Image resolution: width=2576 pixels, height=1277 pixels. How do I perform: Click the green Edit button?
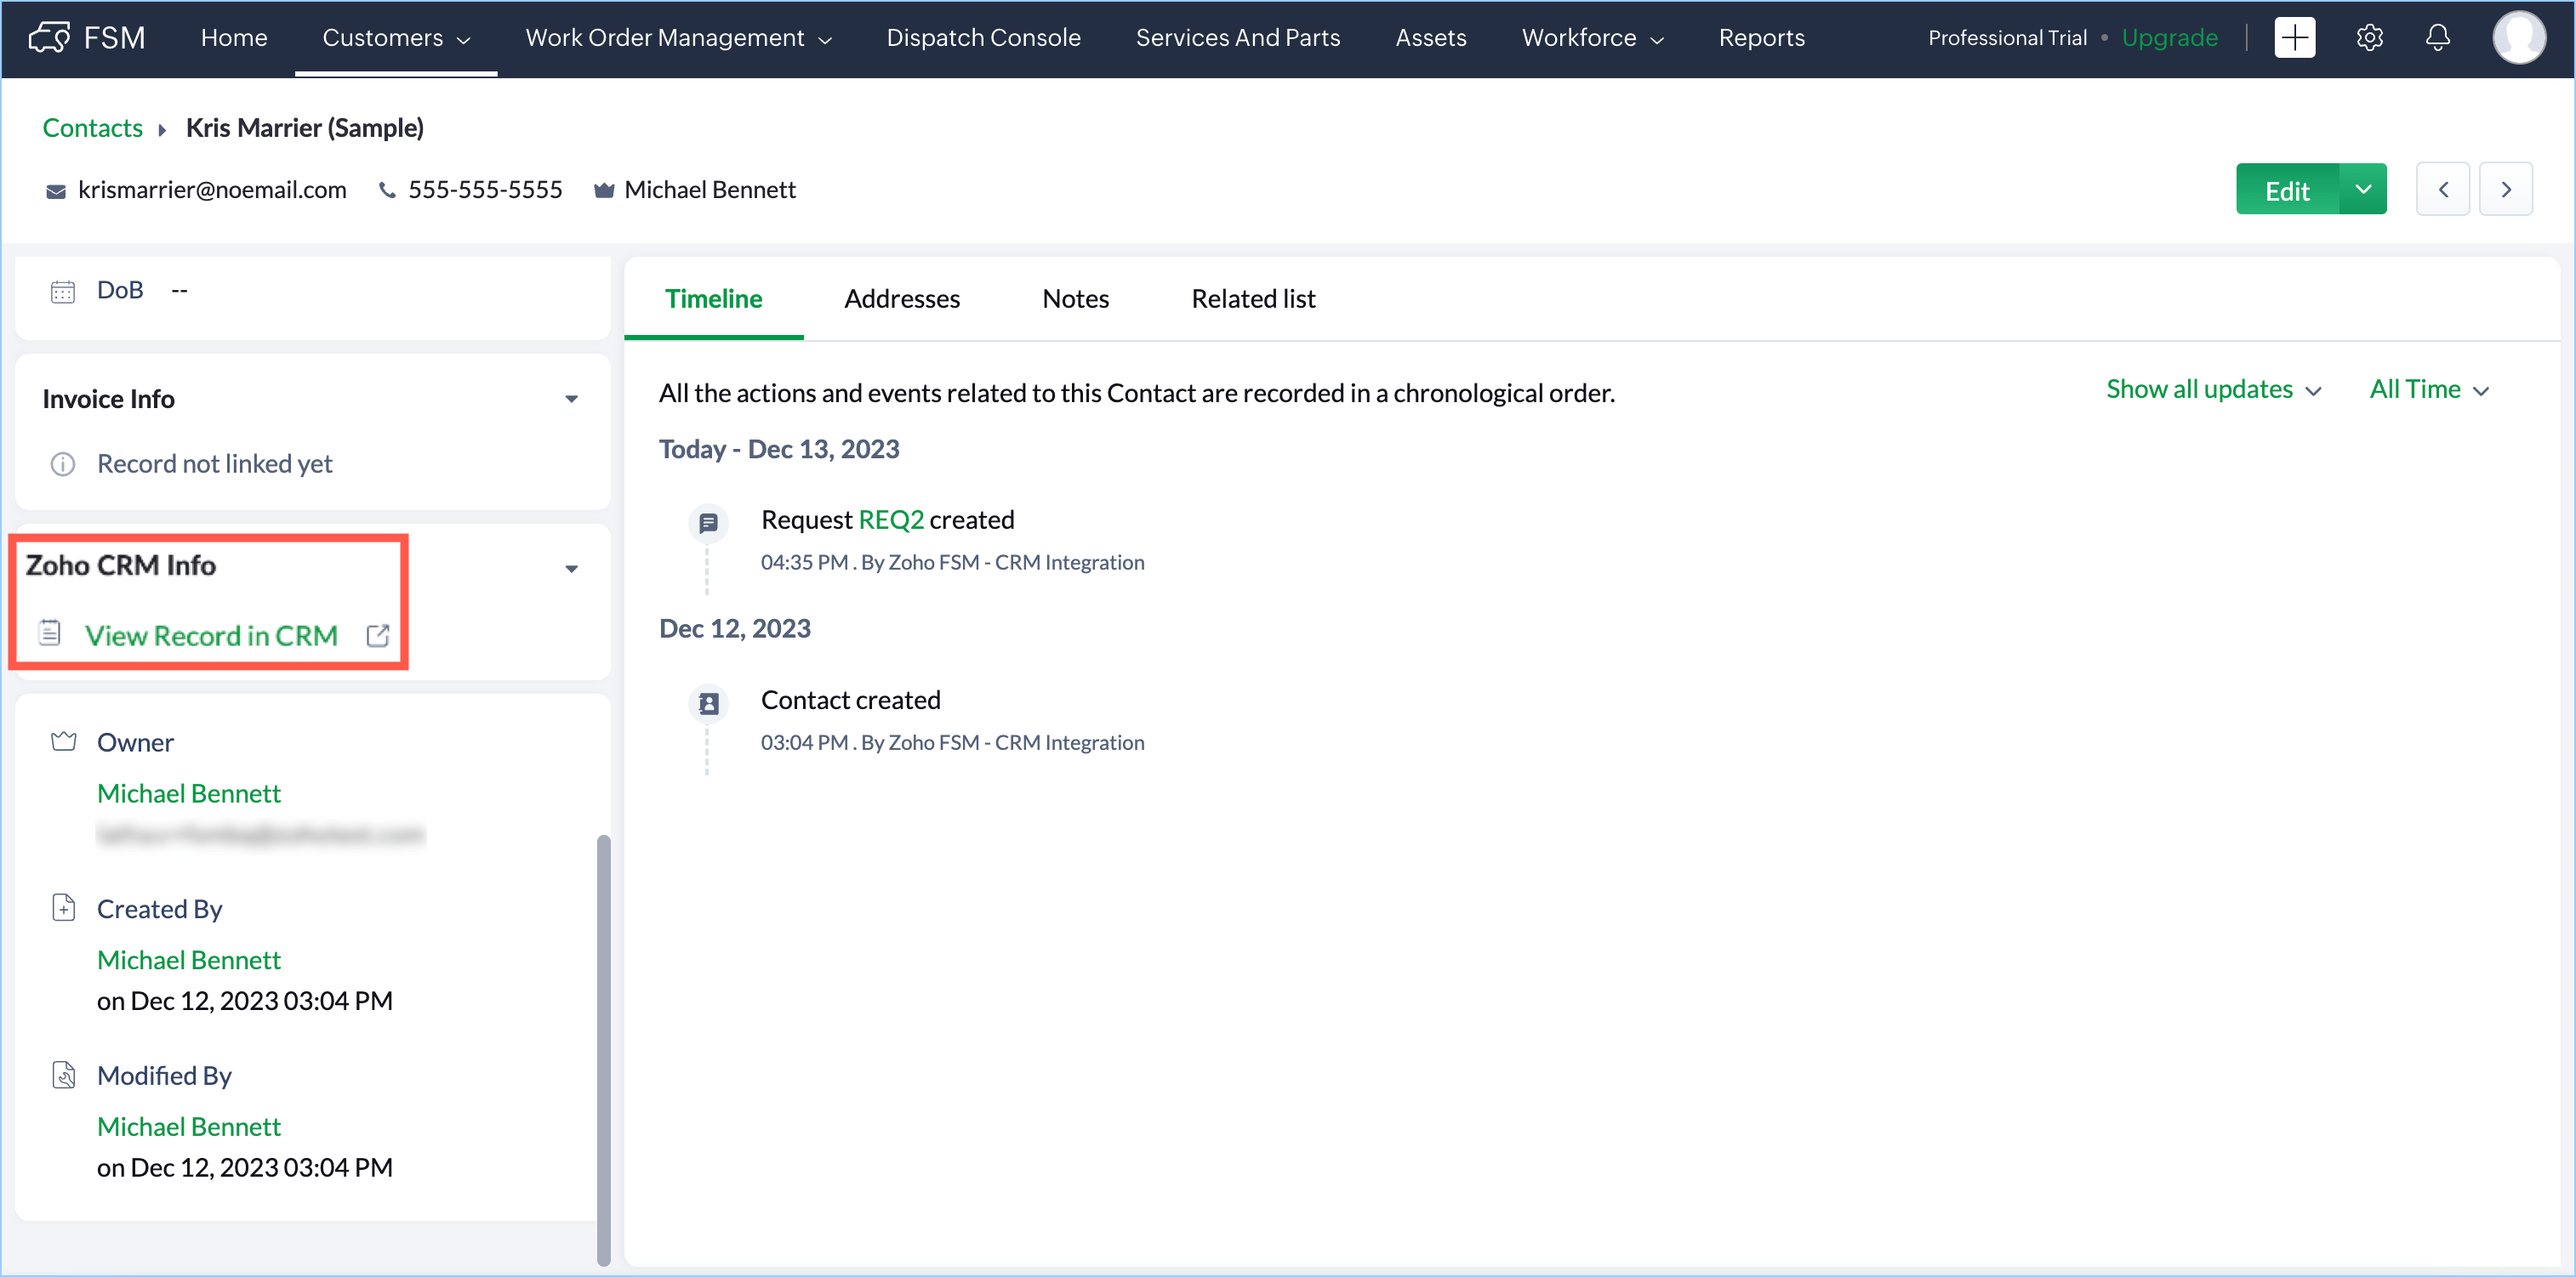point(2286,190)
